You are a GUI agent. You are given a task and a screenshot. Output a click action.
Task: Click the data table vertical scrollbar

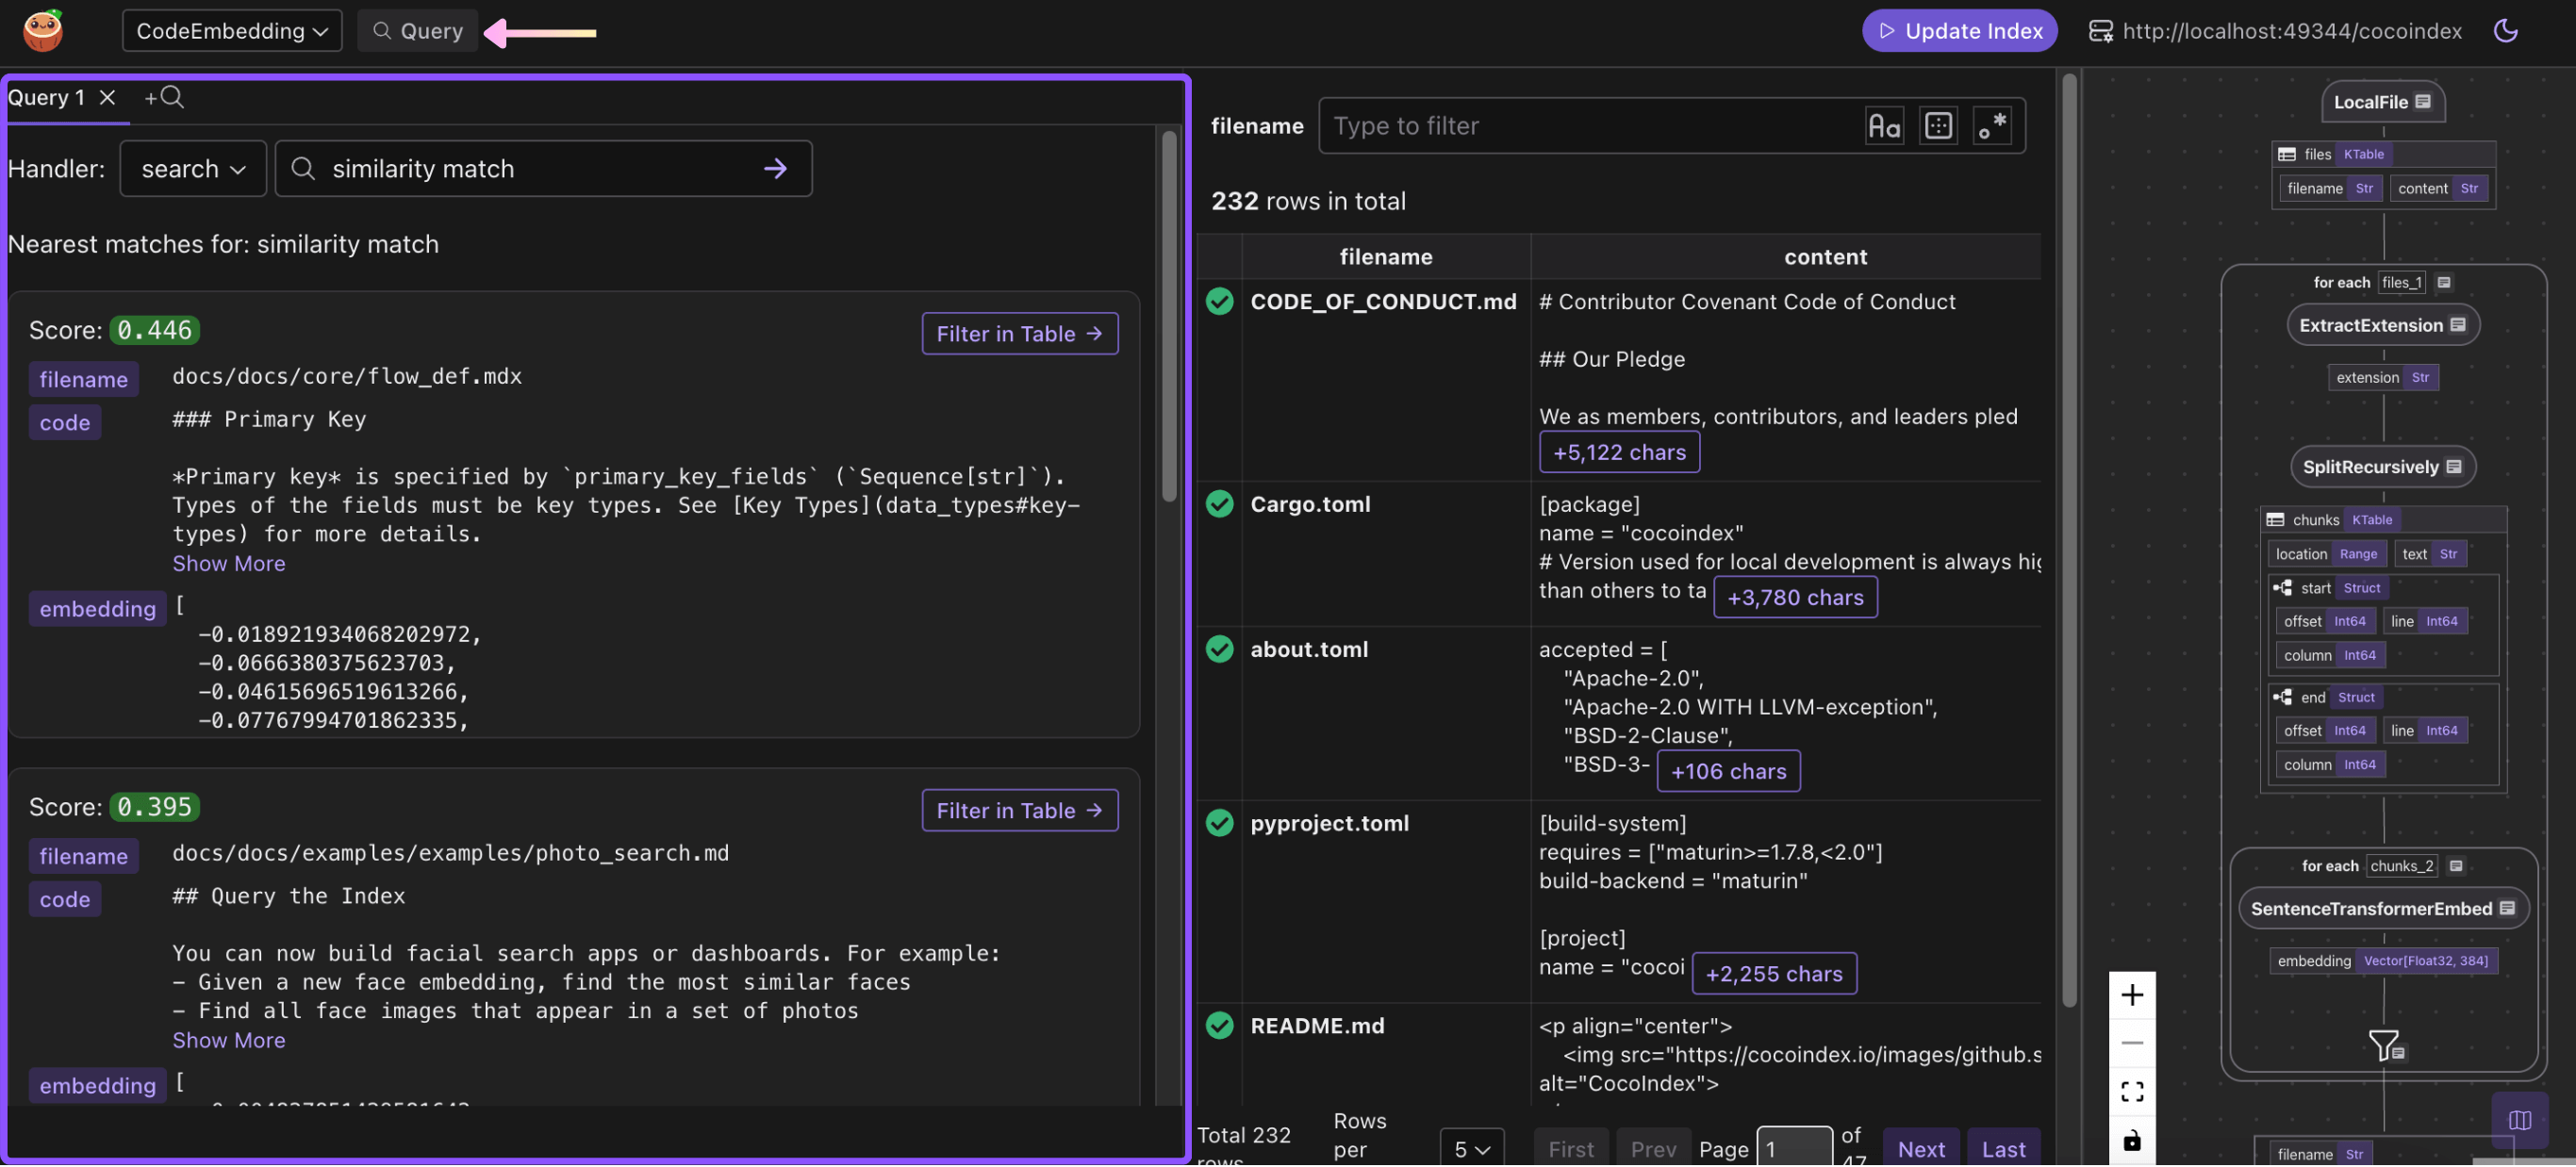click(x=2069, y=540)
